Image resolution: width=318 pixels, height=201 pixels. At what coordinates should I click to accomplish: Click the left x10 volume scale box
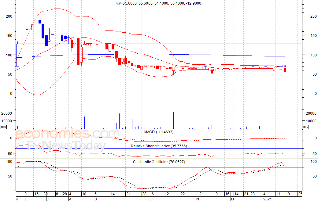[x=3, y=127]
